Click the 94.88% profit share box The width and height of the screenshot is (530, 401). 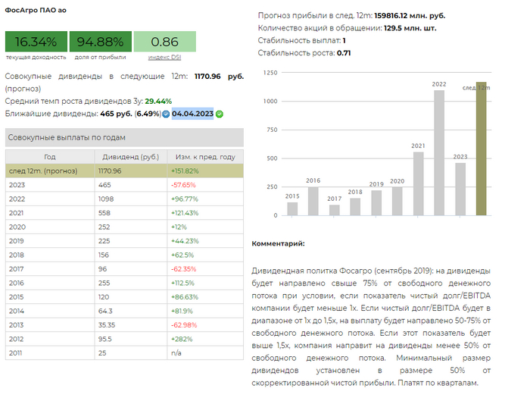point(101,42)
